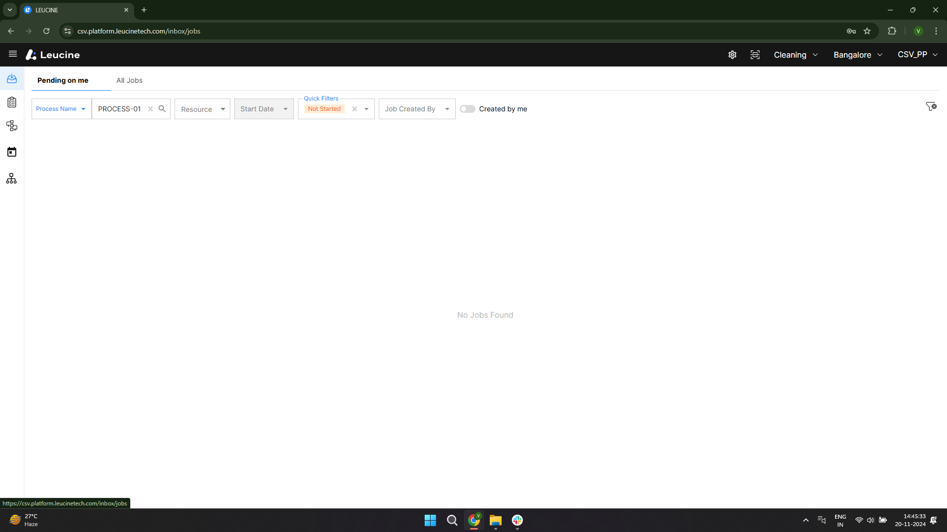Viewport: 947px width, 532px height.
Task: Switch to the All Jobs tab
Action: [129, 80]
